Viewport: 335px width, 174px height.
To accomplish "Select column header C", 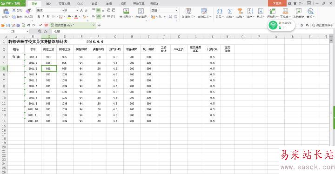I will pos(49,37).
